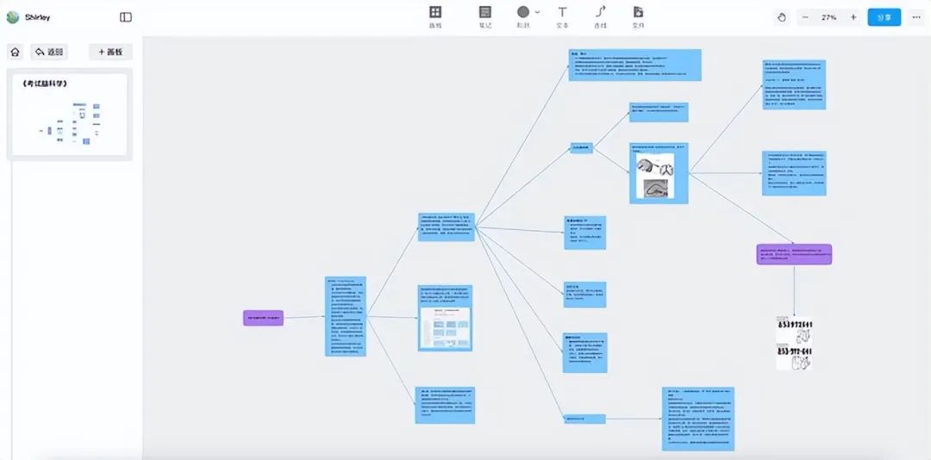This screenshot has height=460, width=931.
Task: Select the 考试脑科学 board thumbnail
Action: 69,116
